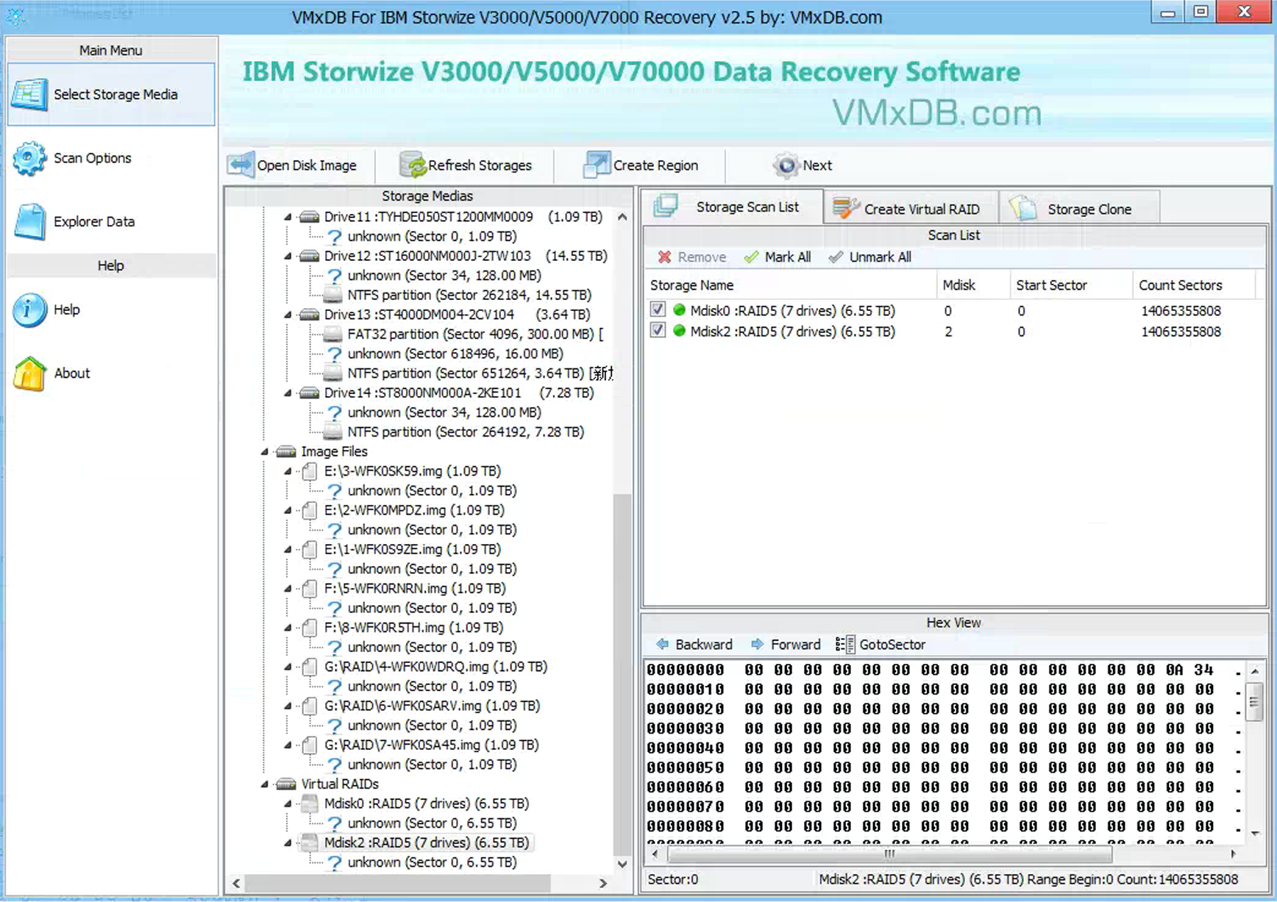
Task: Open the Help icon in the sidebar
Action: [x=29, y=310]
